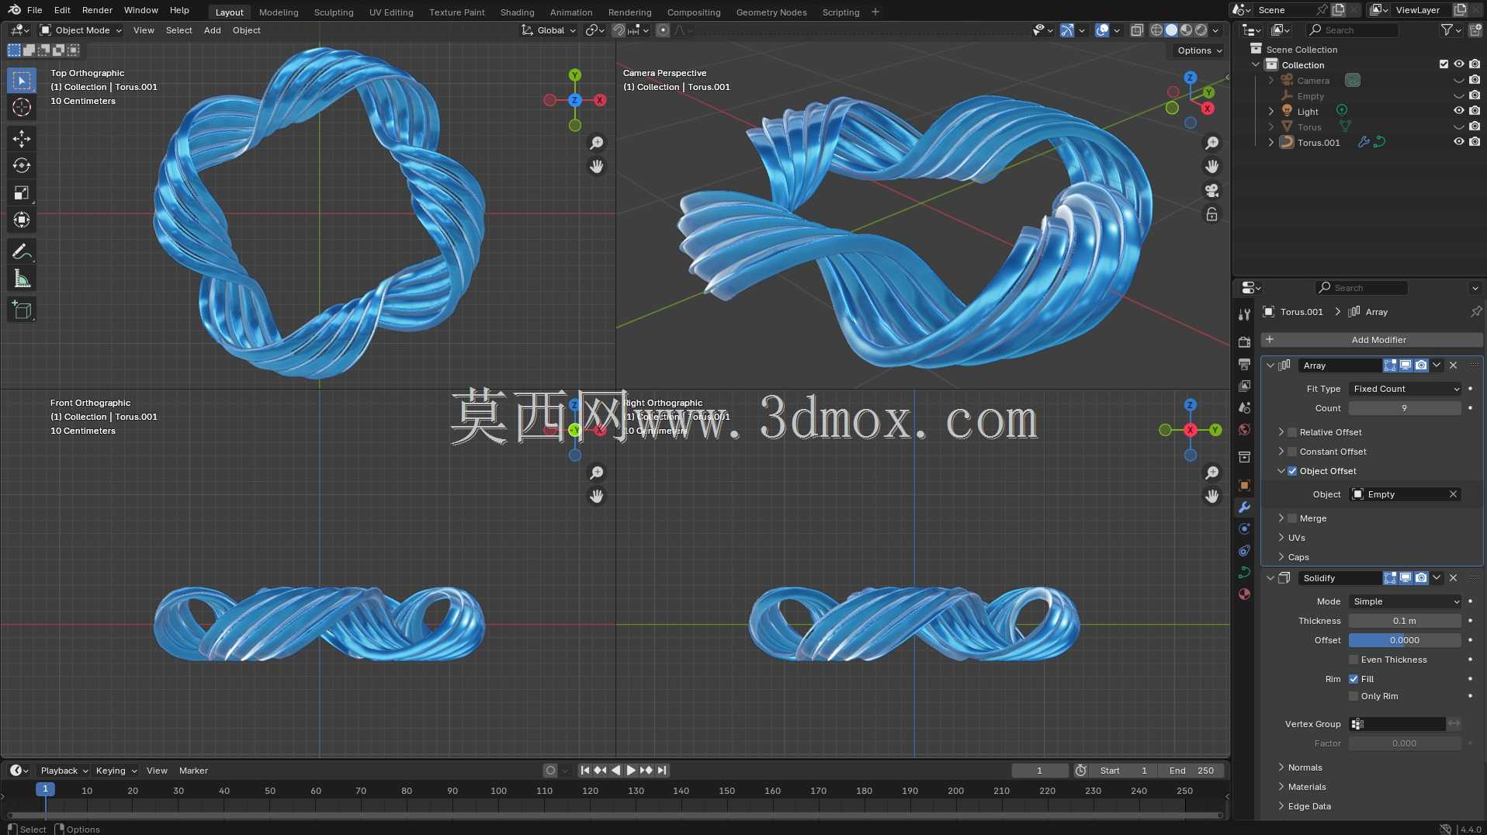Viewport: 1487px width, 835px height.
Task: Pin the Torus.001 properties panel
Action: pos(1475,312)
